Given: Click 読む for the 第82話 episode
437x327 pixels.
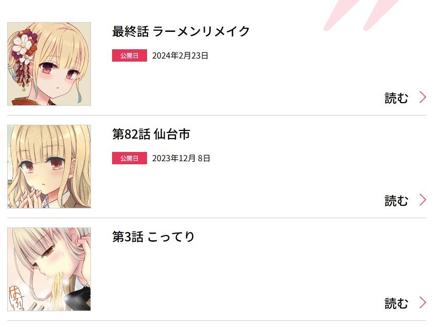Looking at the screenshot, I should pyautogui.click(x=396, y=201).
